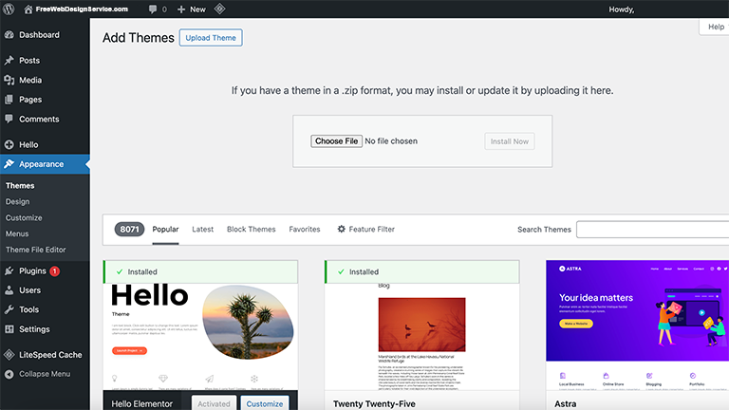Open the site home icon in admin bar

28,9
